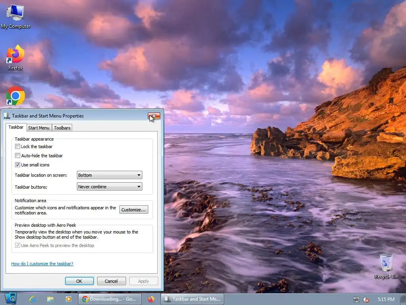
Task: Cancel the properties dialog
Action: pos(111,281)
